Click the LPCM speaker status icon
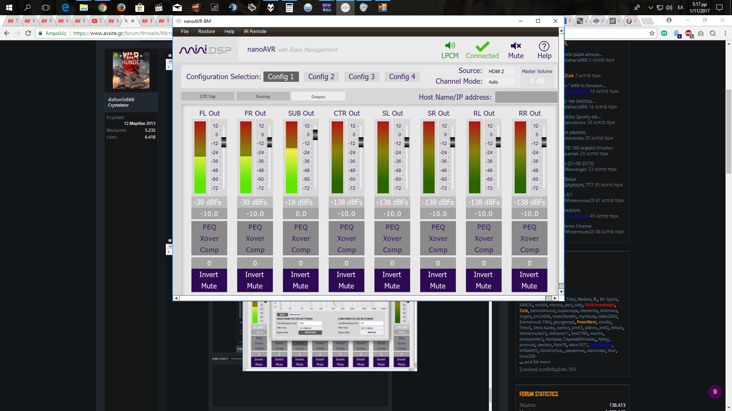Screen dimensions: 732x411 tap(450, 46)
